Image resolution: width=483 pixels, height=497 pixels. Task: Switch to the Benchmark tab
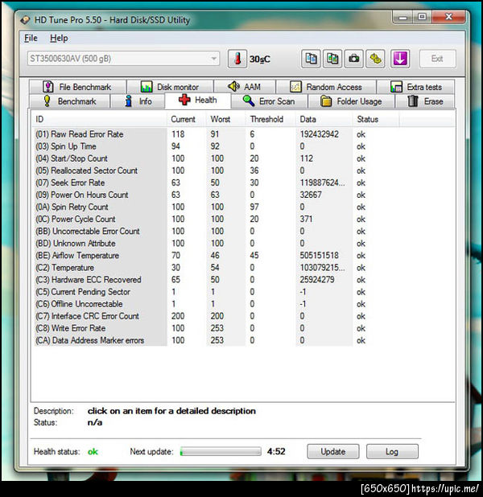click(69, 101)
